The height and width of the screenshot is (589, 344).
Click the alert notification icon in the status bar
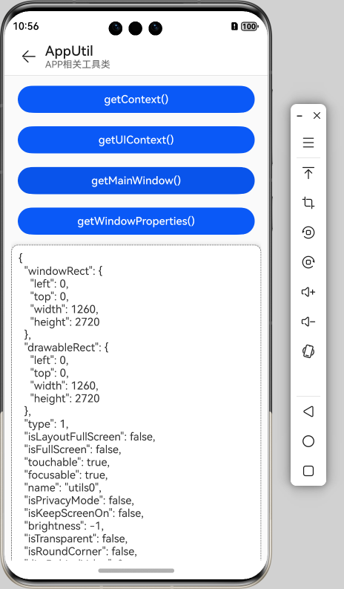234,26
